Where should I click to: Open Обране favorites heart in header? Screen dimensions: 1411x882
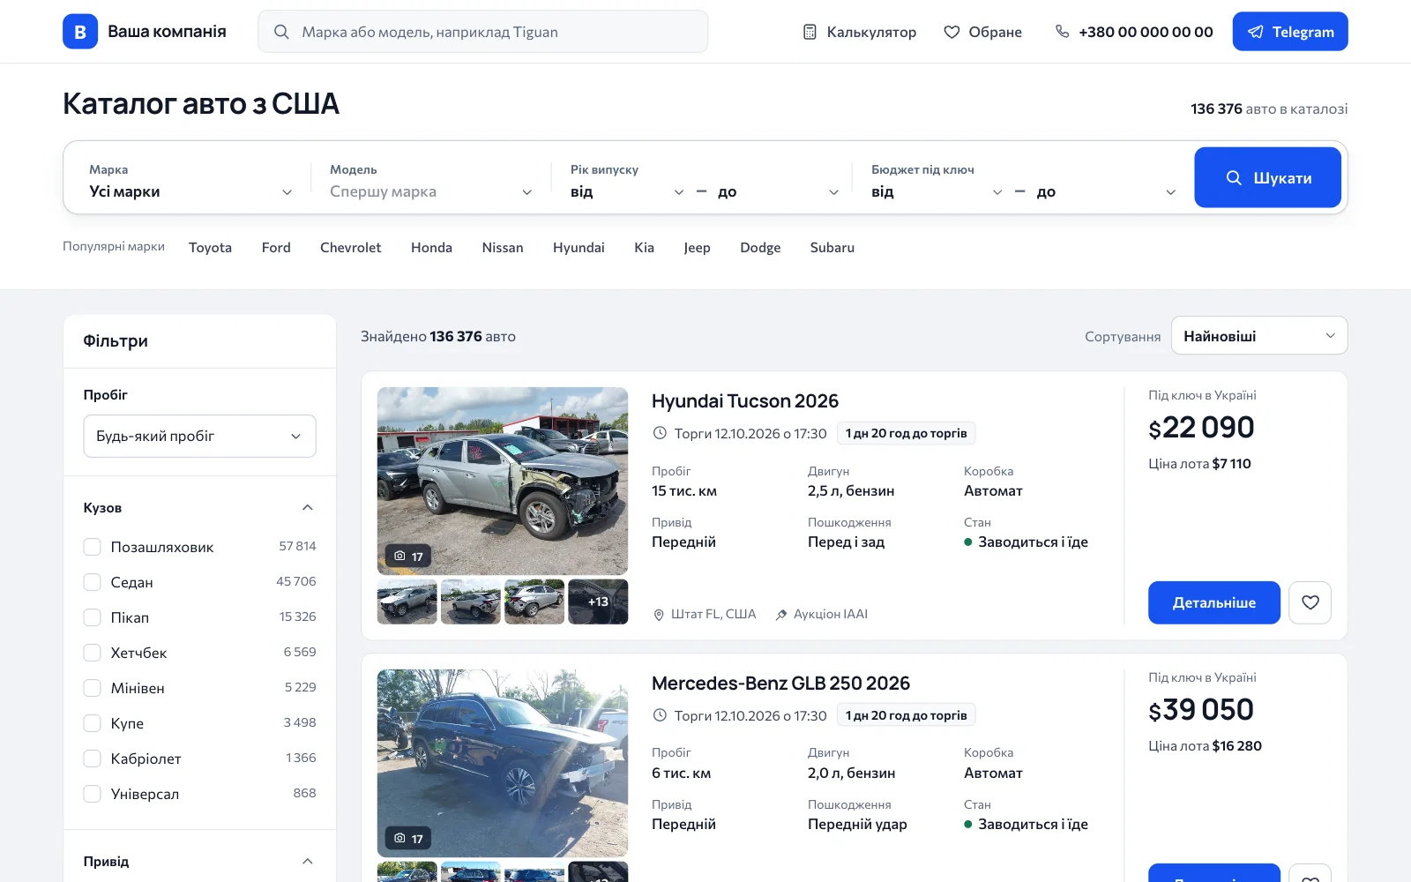click(x=982, y=32)
